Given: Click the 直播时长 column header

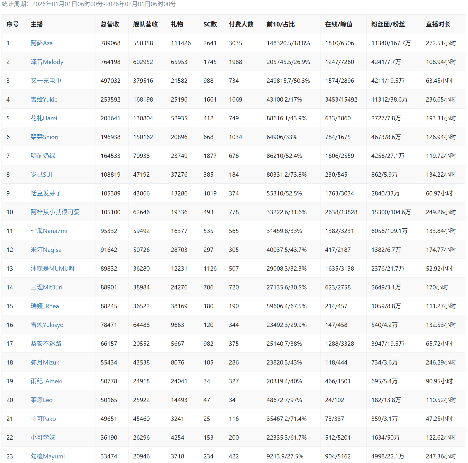Looking at the screenshot, I should (438, 24).
